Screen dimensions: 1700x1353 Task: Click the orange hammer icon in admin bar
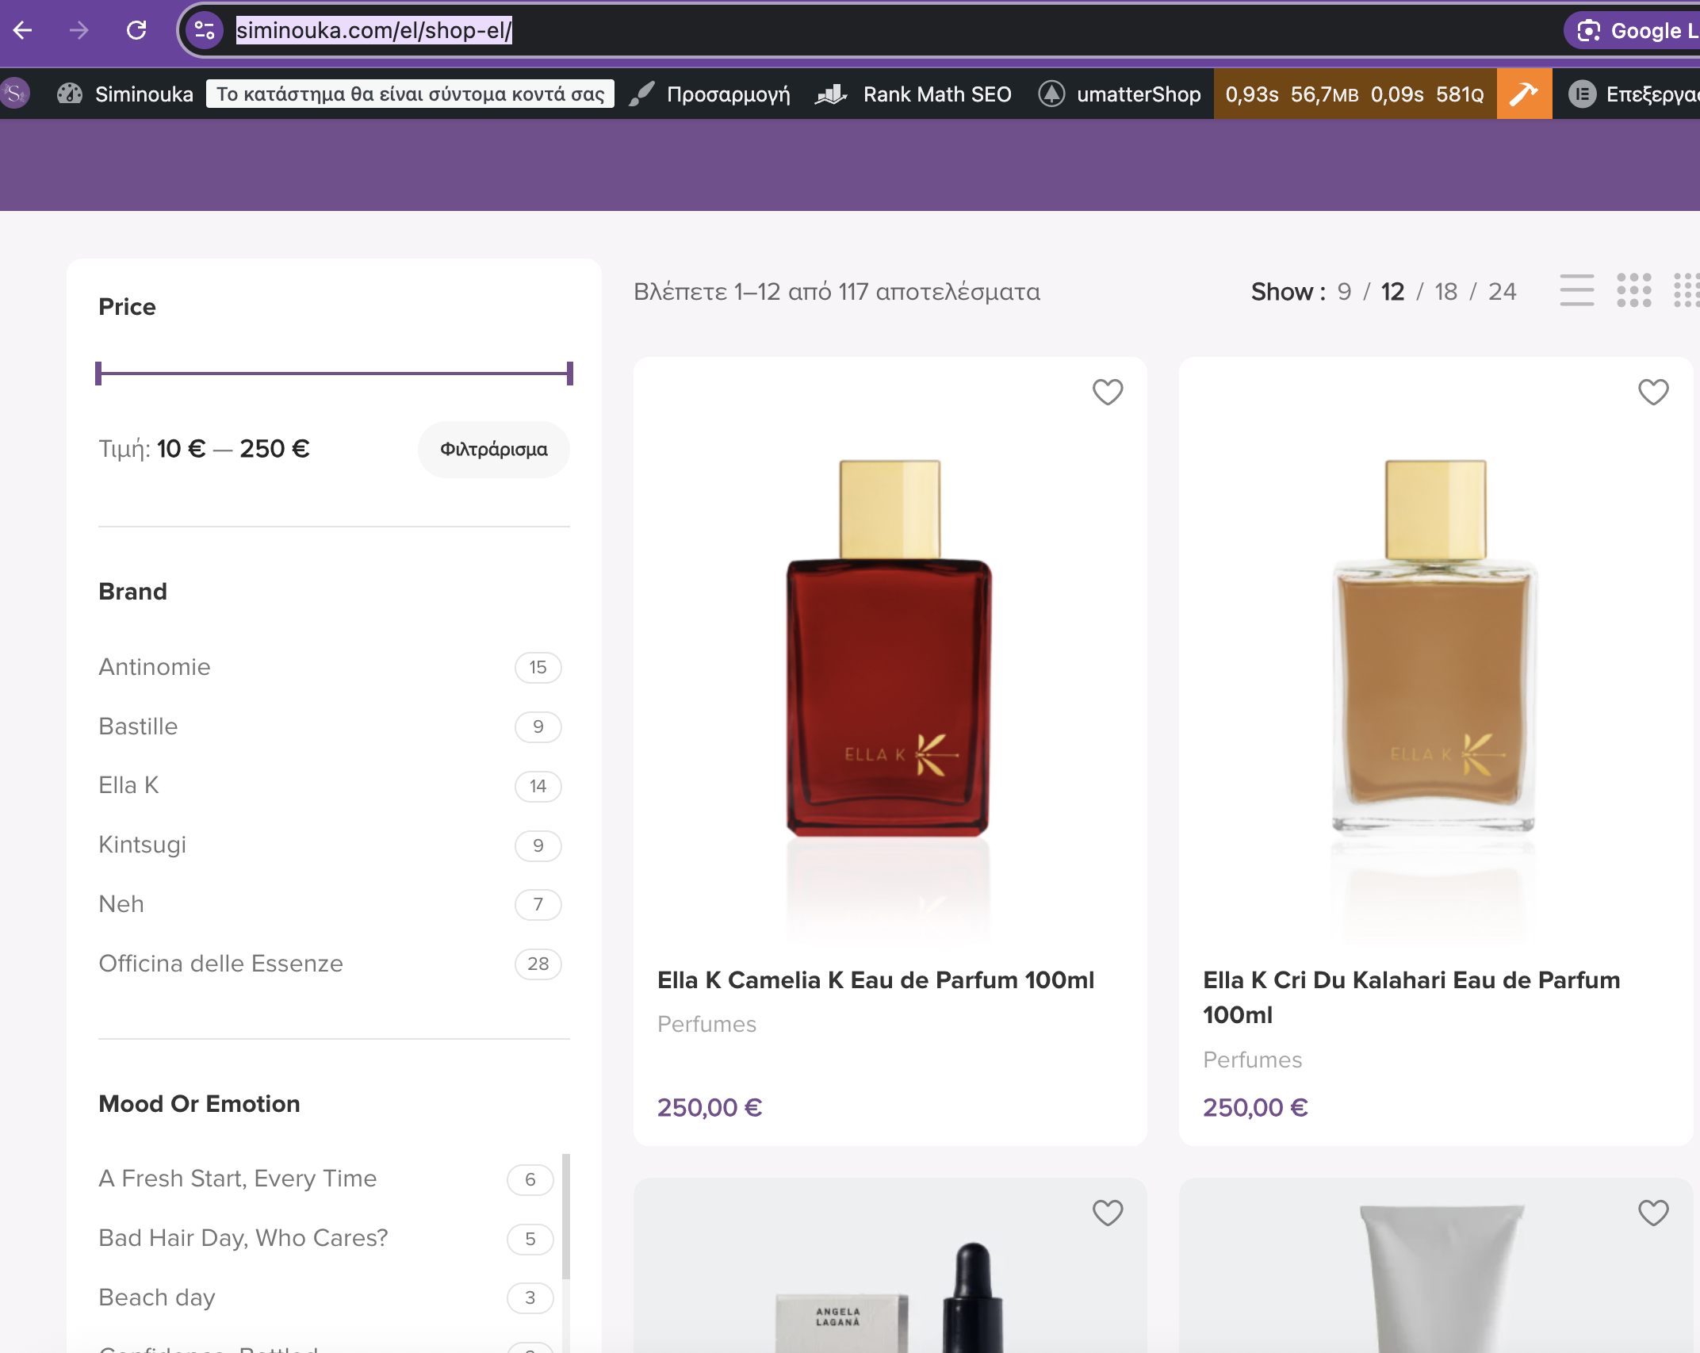click(x=1524, y=94)
